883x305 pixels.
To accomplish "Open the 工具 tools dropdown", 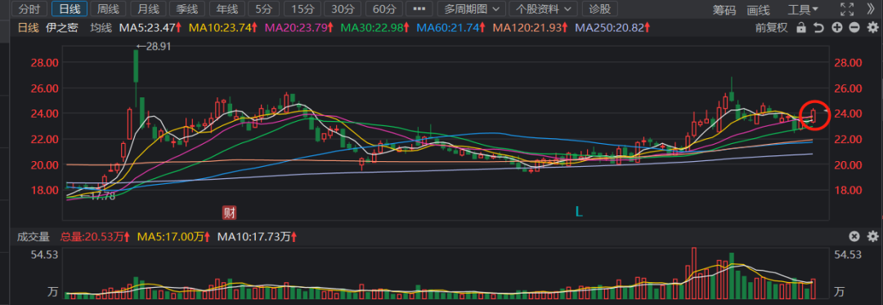I will 803,10.
